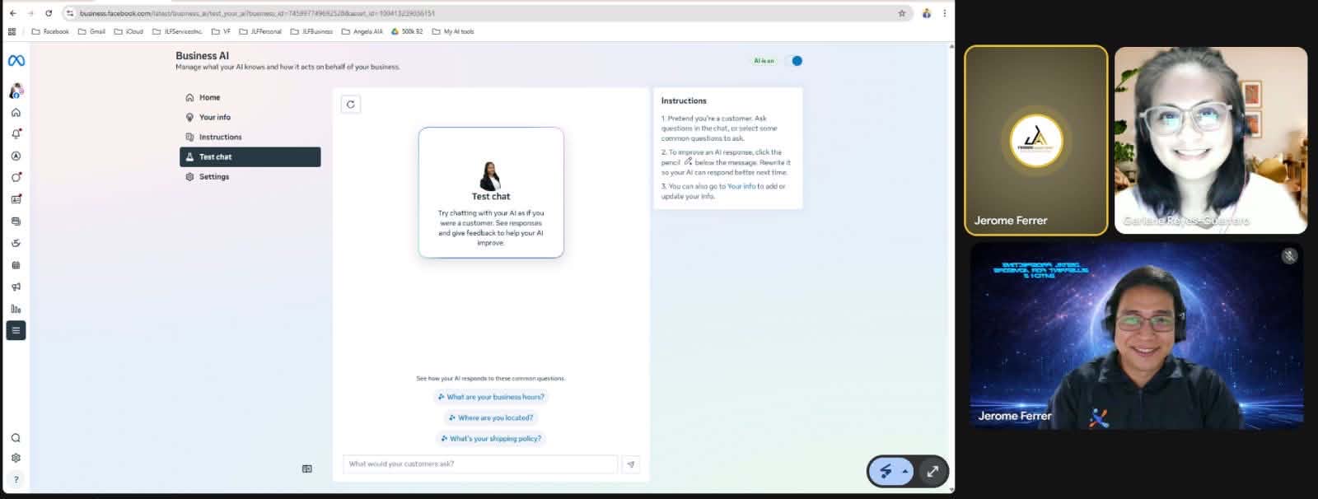Open the Insights bar chart icon
This screenshot has width=1318, height=499.
[16, 309]
